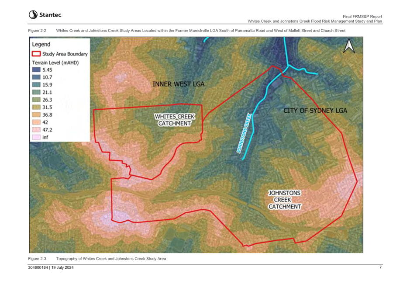Viewport: 417px width, 295px height.
Task: Select the 21.1 terrain level color swatch
Action: click(x=36, y=92)
